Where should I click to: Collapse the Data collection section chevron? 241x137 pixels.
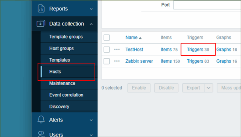pyautogui.click(x=91, y=24)
